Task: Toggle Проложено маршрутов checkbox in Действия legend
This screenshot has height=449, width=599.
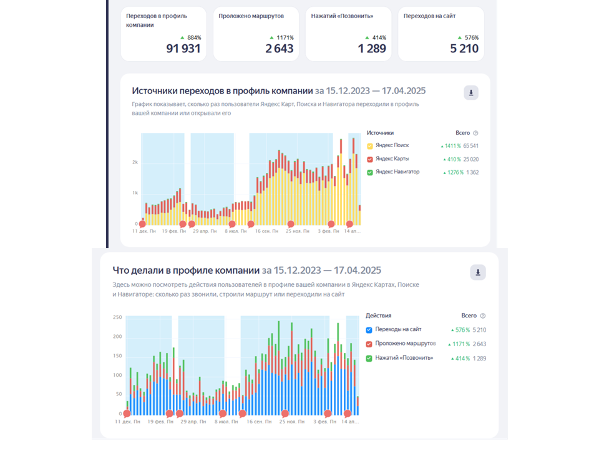Action: click(x=369, y=344)
